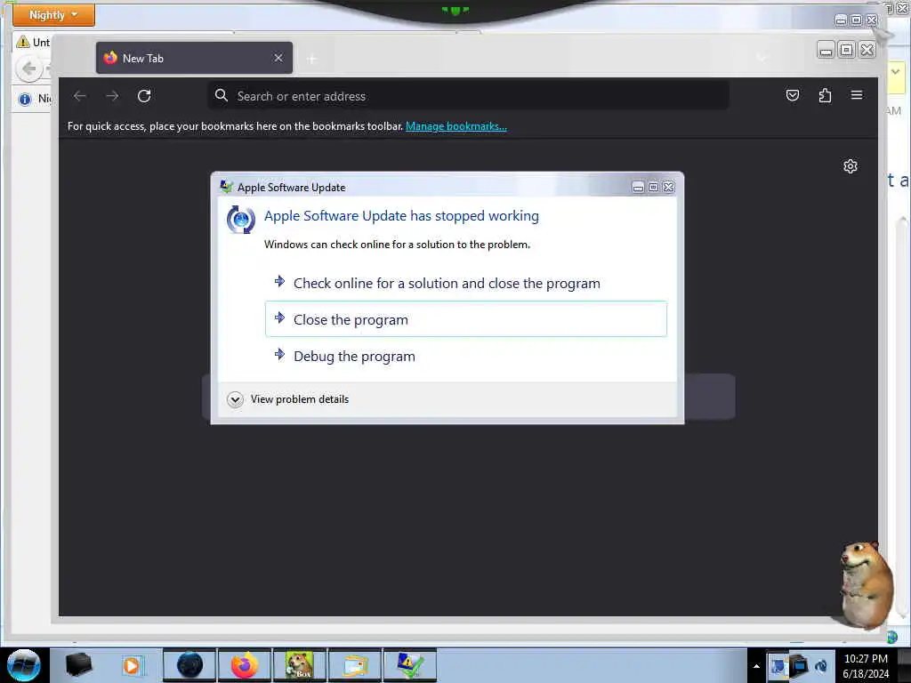The image size is (911, 683).
Task: Click yellow dropdown arrow in background window
Action: 895,72
